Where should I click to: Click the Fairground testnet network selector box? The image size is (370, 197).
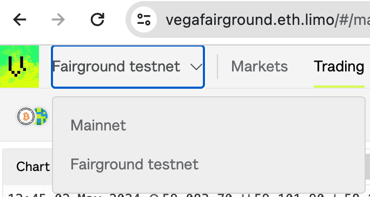128,67
